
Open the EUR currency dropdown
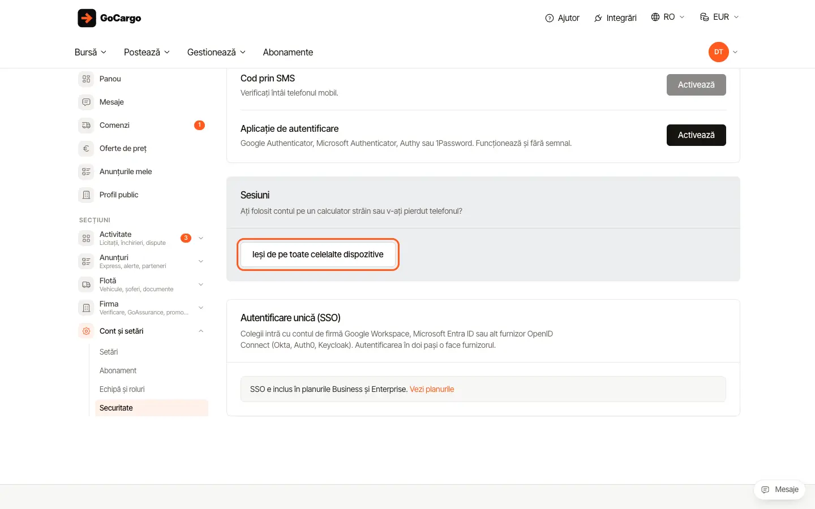click(x=719, y=17)
